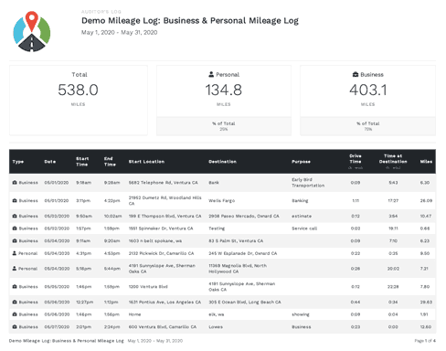Screen dimensions: 446x351
Task: Click the Total miles value 538.0
Action: click(78, 90)
